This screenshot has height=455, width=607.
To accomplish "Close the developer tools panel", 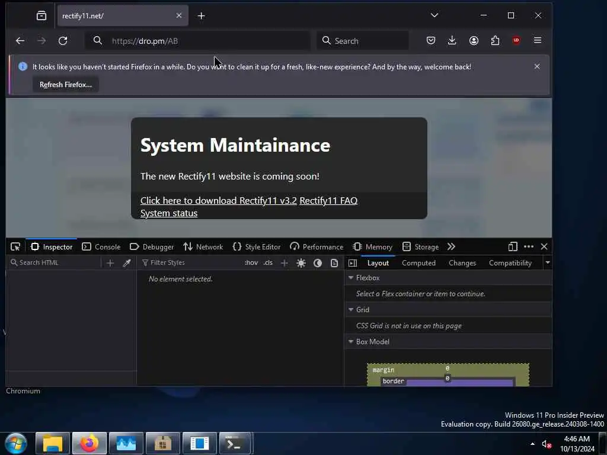I will pyautogui.click(x=544, y=247).
